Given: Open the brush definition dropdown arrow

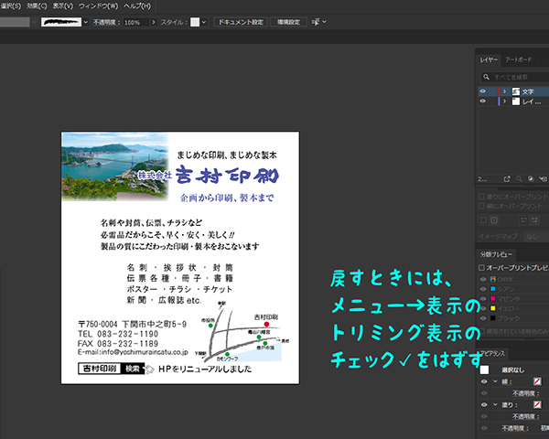Looking at the screenshot, I should point(86,22).
